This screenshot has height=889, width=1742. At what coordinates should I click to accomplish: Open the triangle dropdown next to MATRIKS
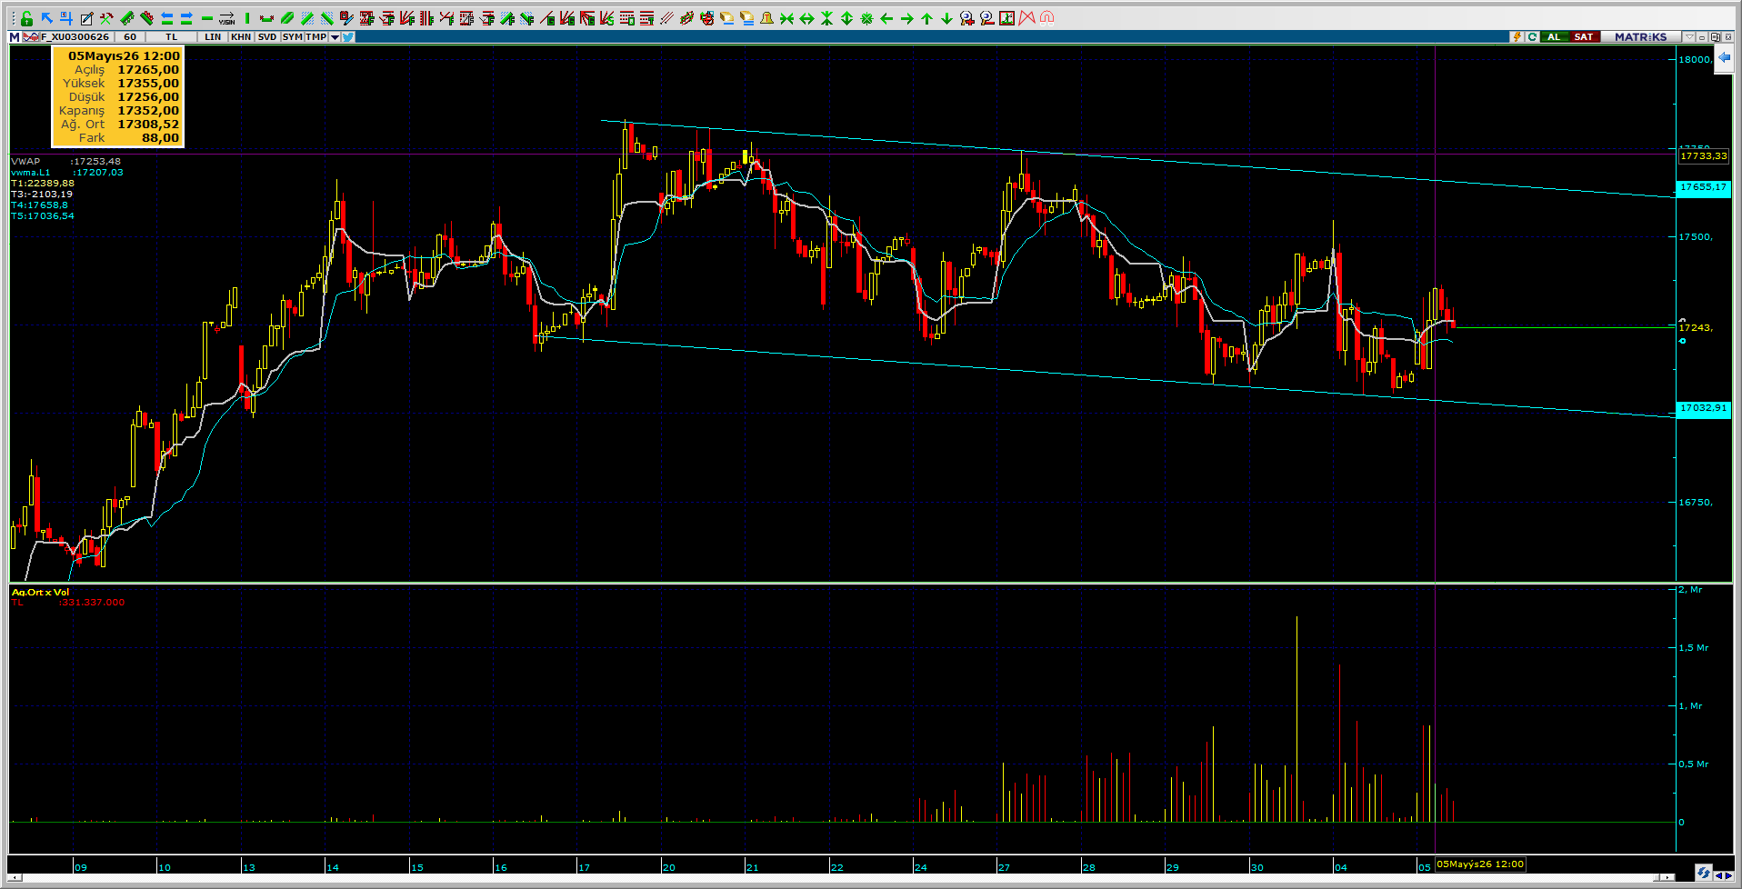[1689, 37]
